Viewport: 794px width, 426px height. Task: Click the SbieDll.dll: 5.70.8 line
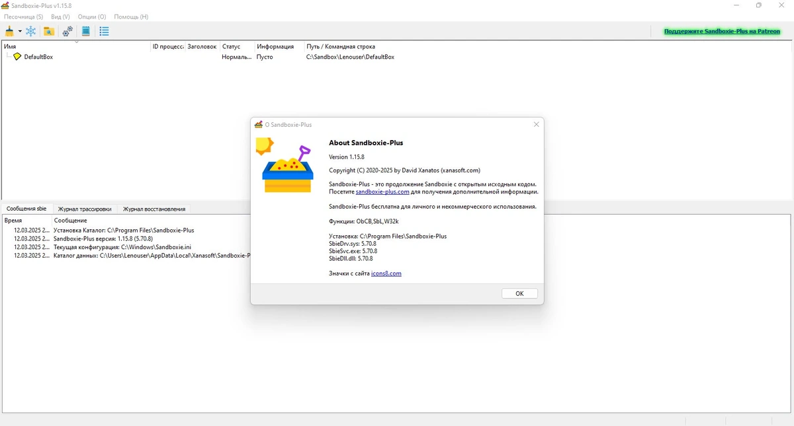click(351, 258)
